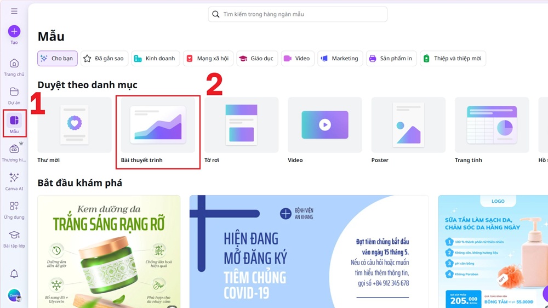The width and height of the screenshot is (548, 308).
Task: Click the notification bell icon
Action: [x=14, y=273]
